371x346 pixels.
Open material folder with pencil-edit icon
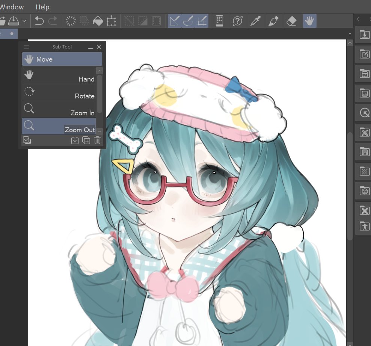(364, 54)
